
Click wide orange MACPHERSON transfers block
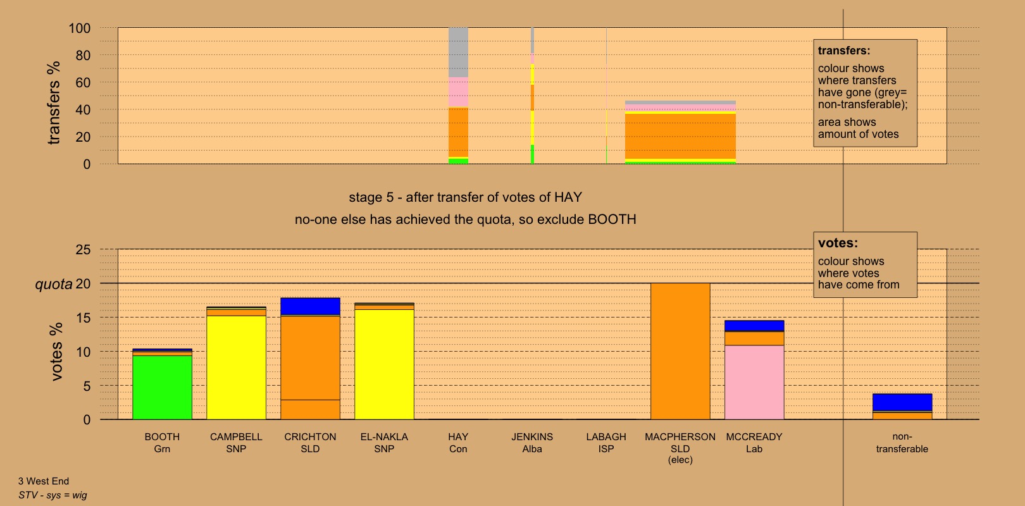point(680,136)
